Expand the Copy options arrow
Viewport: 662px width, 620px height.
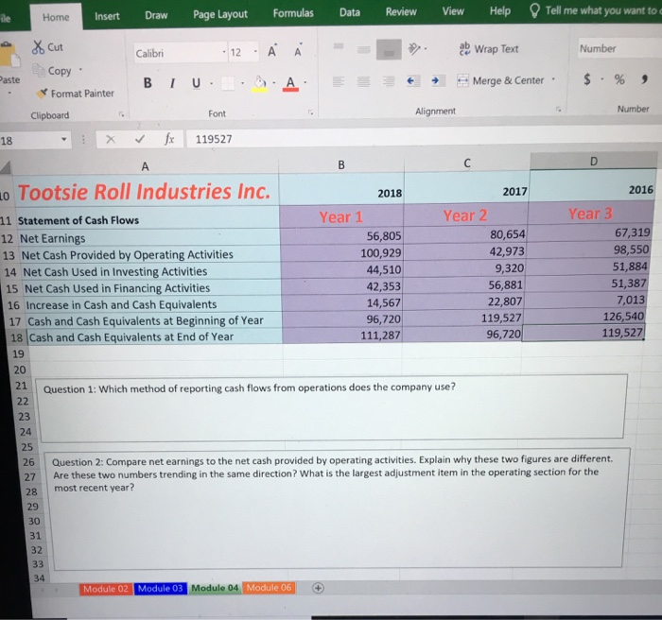pos(80,69)
